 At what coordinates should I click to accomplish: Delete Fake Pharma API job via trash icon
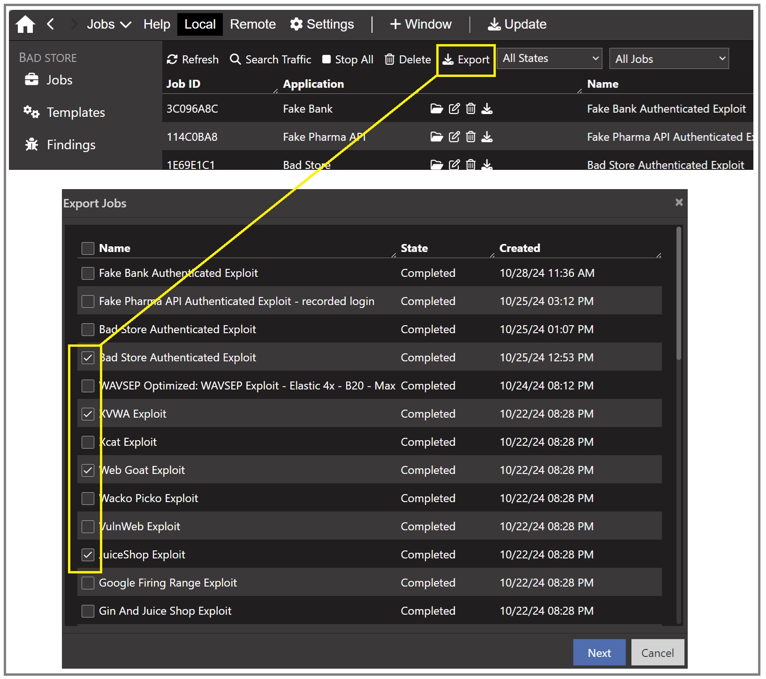click(470, 137)
